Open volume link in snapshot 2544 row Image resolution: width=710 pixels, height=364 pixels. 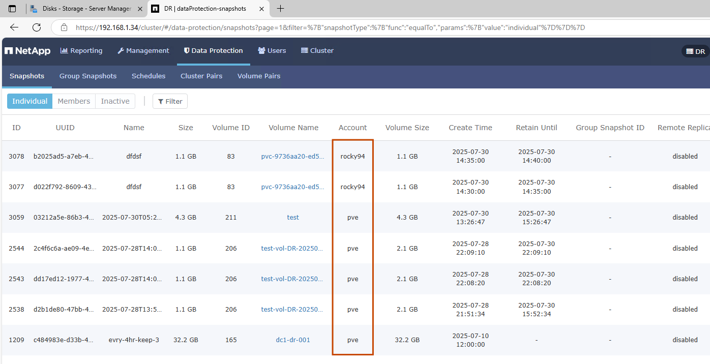click(293, 248)
